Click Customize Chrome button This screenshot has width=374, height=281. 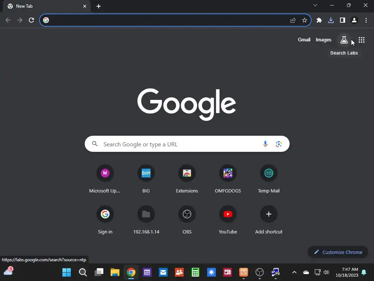coord(338,252)
